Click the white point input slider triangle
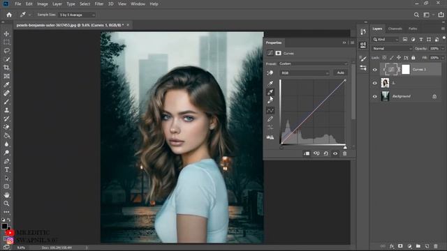Image resolution: width=447 pixels, height=251 pixels. (345, 147)
